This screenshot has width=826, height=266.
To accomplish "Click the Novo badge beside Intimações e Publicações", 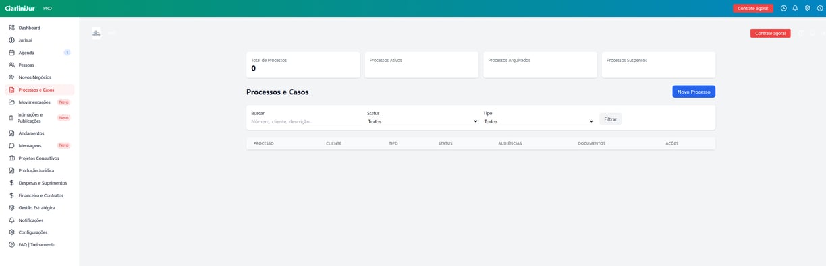I will (63, 118).
